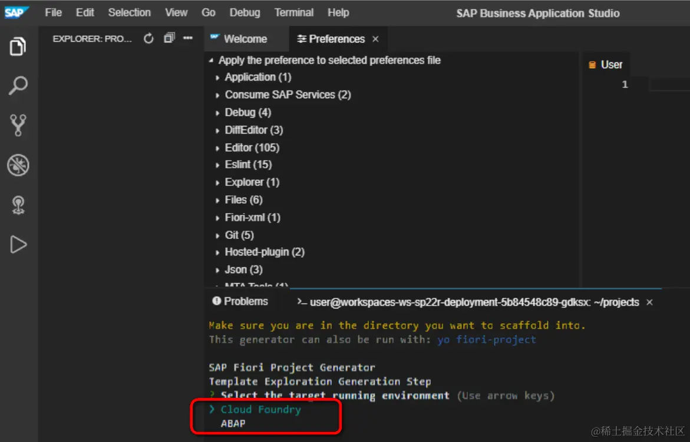Open Explorer more actions ellipsis
Screen dimensions: 690x442
(x=188, y=38)
